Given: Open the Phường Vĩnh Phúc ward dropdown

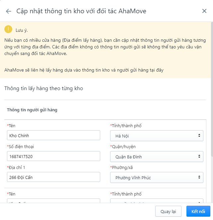Looking at the screenshot, I should (157, 178).
